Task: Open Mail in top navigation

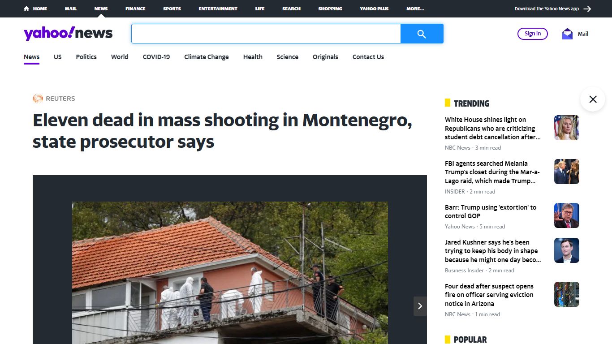Action: [70, 9]
